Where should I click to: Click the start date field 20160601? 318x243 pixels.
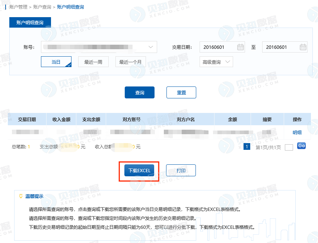click(x=222, y=47)
